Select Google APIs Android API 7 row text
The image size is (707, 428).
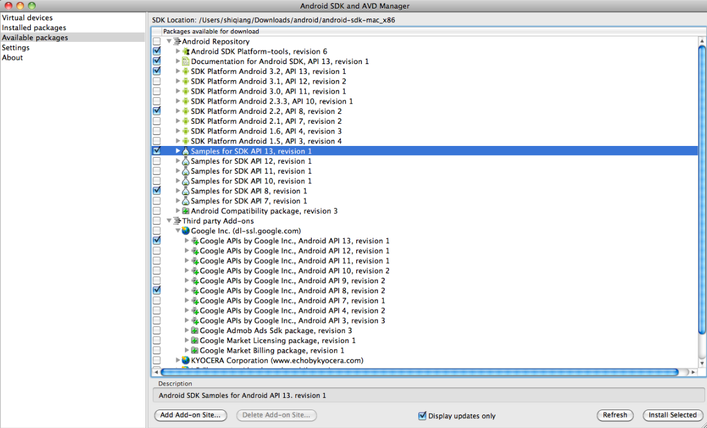tap(292, 301)
